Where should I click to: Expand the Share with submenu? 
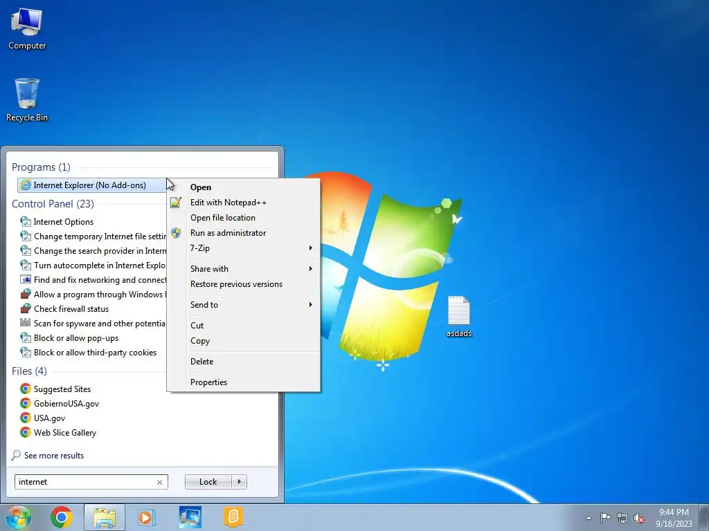click(x=244, y=269)
